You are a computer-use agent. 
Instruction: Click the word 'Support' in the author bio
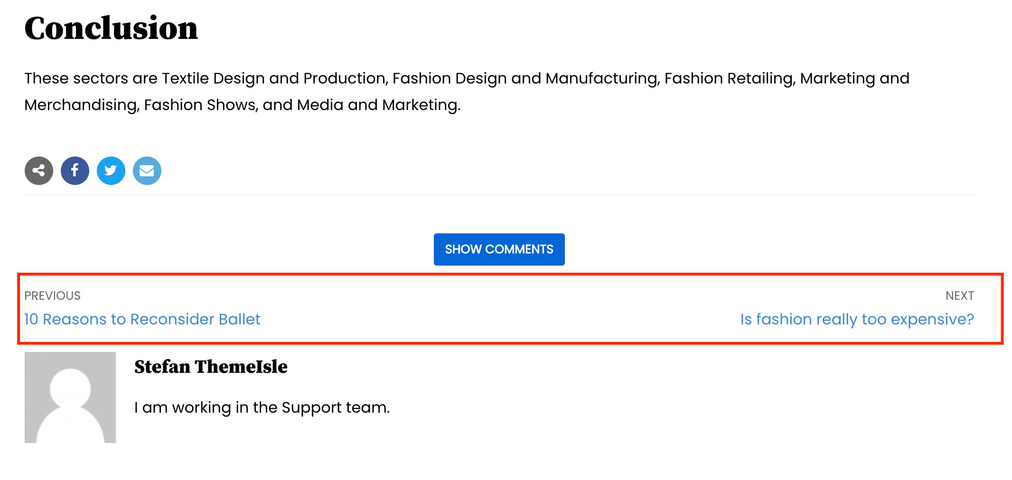[x=311, y=407]
